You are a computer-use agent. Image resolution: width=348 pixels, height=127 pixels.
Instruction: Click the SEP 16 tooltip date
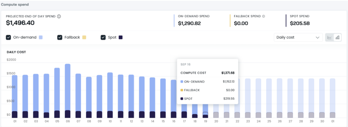pos(186,64)
